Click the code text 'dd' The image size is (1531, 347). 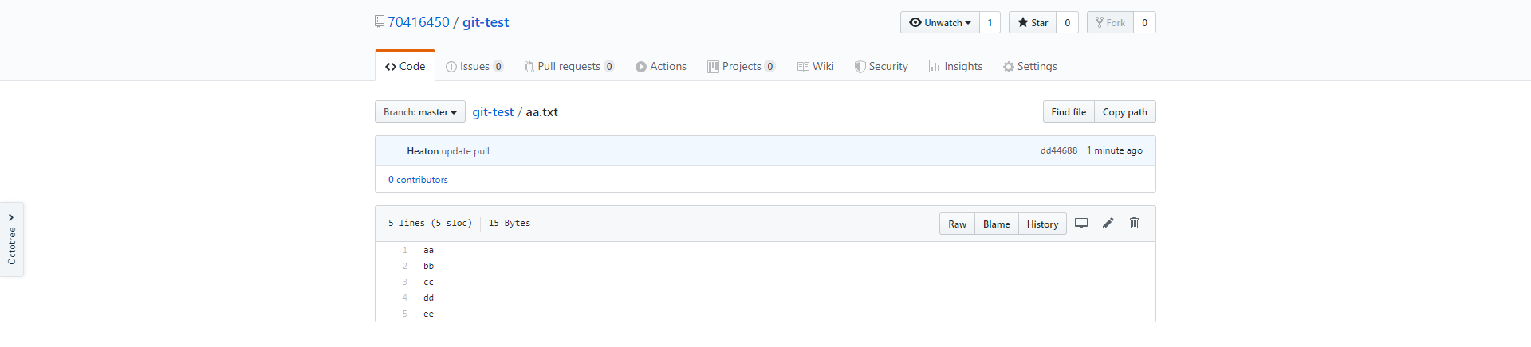(428, 298)
